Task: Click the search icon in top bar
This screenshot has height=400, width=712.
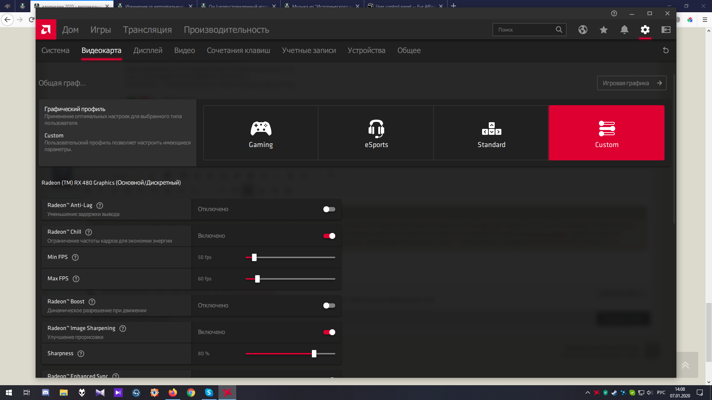Action: [x=559, y=29]
